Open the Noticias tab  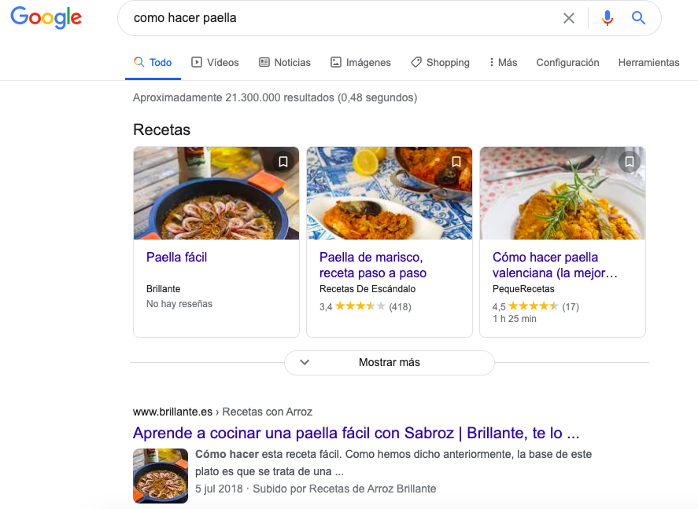(x=285, y=63)
